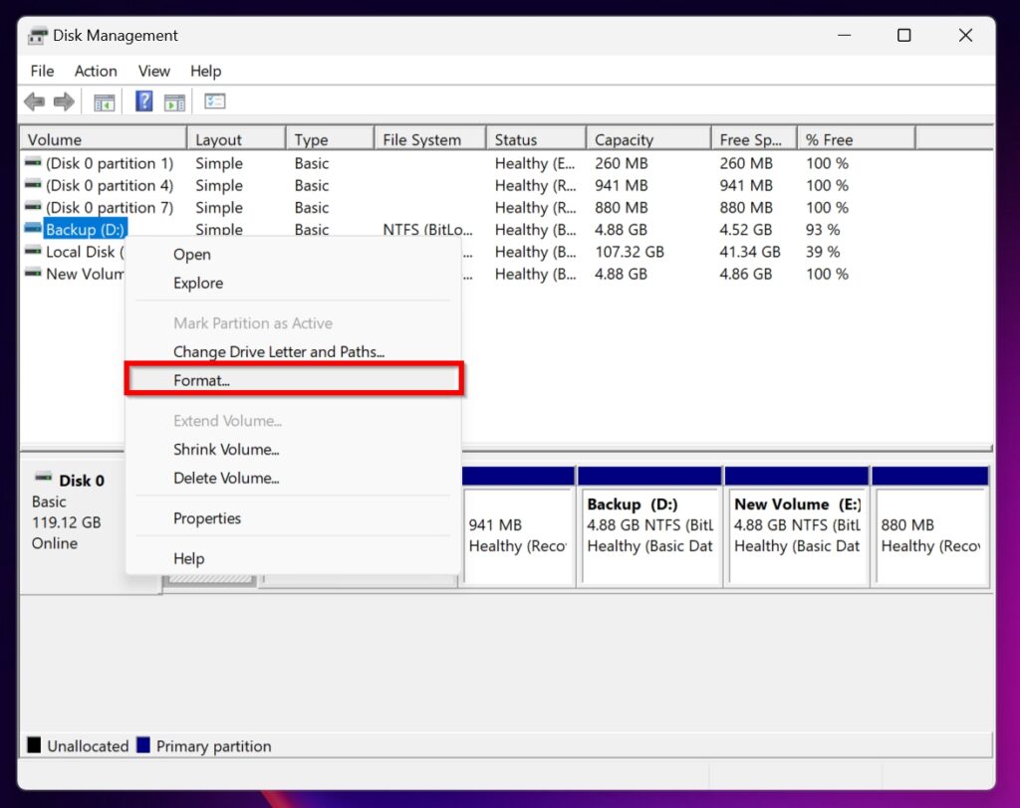Open the Action menu
The width and height of the screenshot is (1020, 808).
95,71
